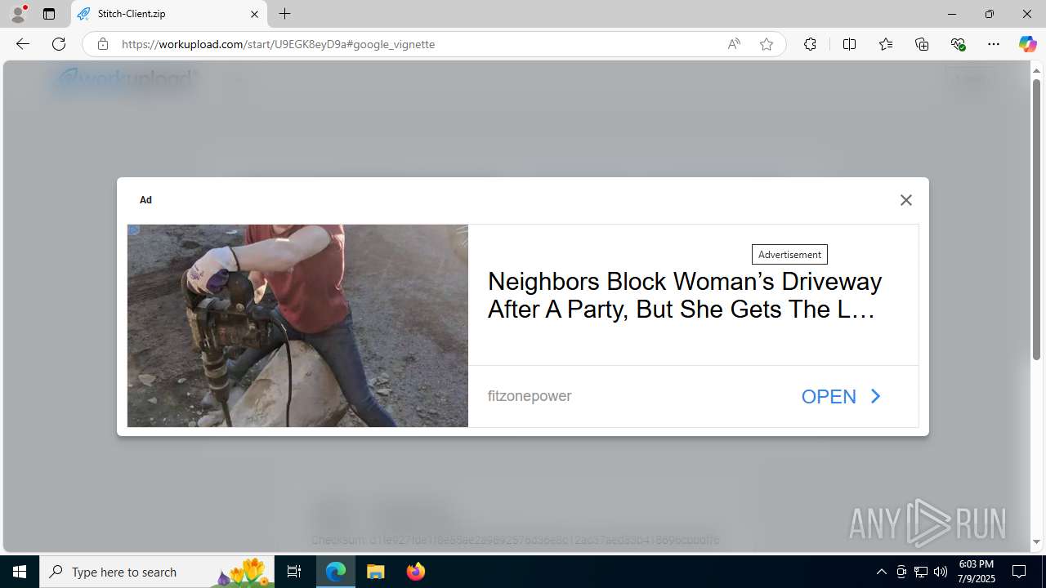The width and height of the screenshot is (1046, 588).
Task: Click the ad headline about neighbors' driveway
Action: click(x=684, y=295)
